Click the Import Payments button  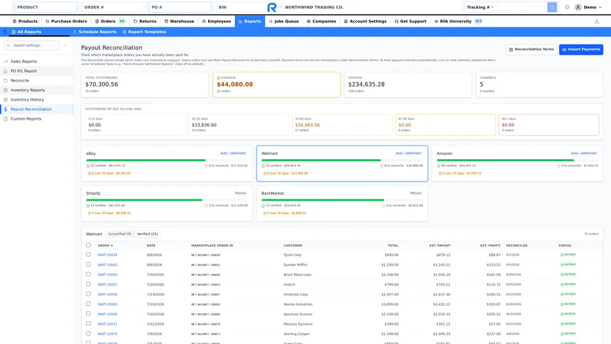click(x=581, y=50)
